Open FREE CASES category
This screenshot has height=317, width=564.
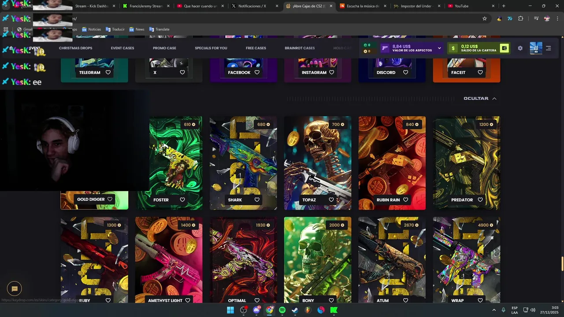256,48
